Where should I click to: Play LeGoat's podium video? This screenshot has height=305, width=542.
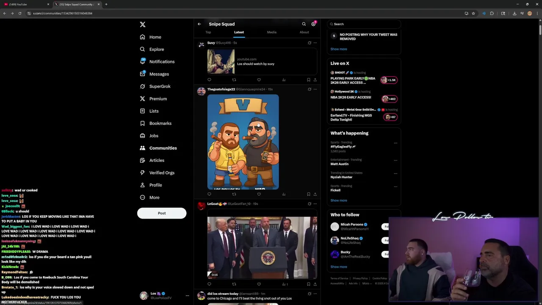(x=262, y=248)
